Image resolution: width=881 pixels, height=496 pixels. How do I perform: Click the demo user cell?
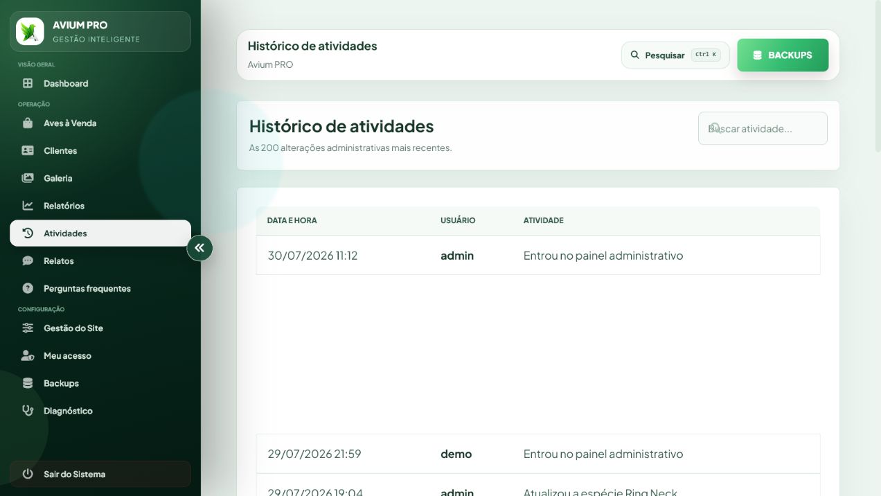[x=456, y=454]
